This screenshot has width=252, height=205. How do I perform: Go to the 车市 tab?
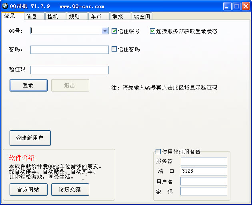pyautogui.click(x=99, y=16)
